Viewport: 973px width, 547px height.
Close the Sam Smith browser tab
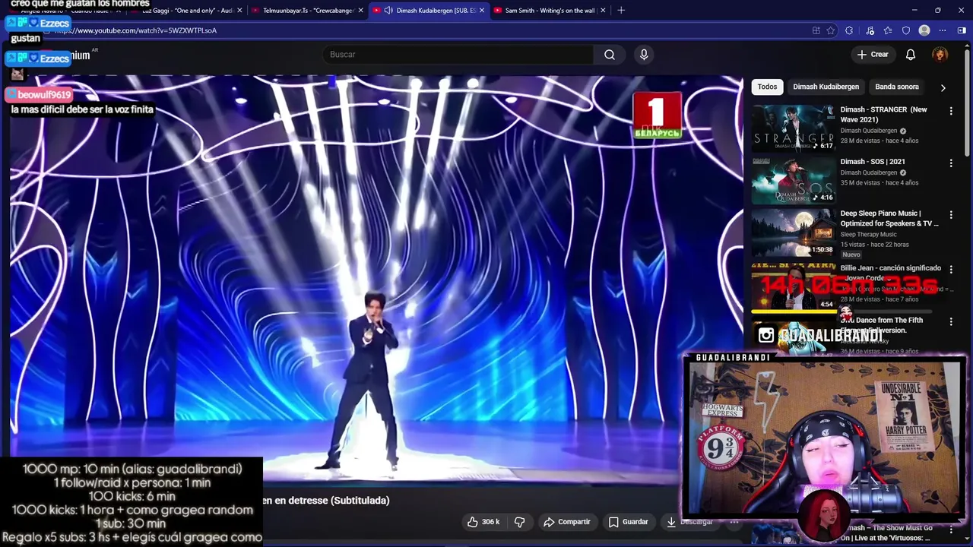click(x=603, y=11)
